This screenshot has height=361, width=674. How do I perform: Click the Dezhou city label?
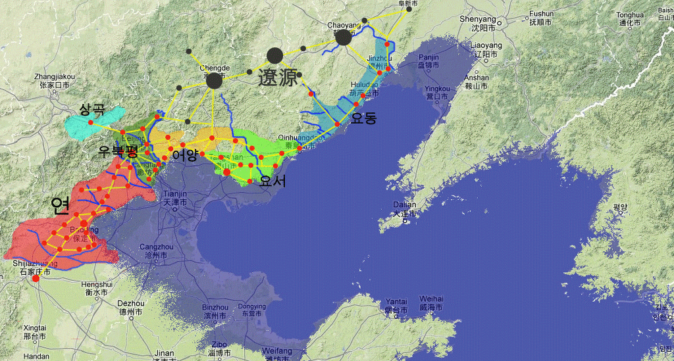click(131, 307)
